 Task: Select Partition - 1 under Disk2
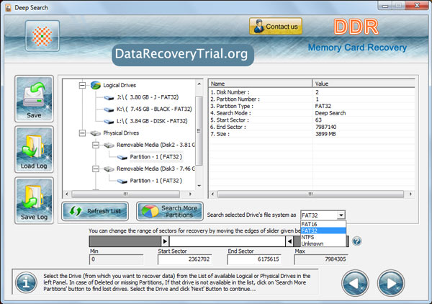pyautogui.click(x=156, y=157)
